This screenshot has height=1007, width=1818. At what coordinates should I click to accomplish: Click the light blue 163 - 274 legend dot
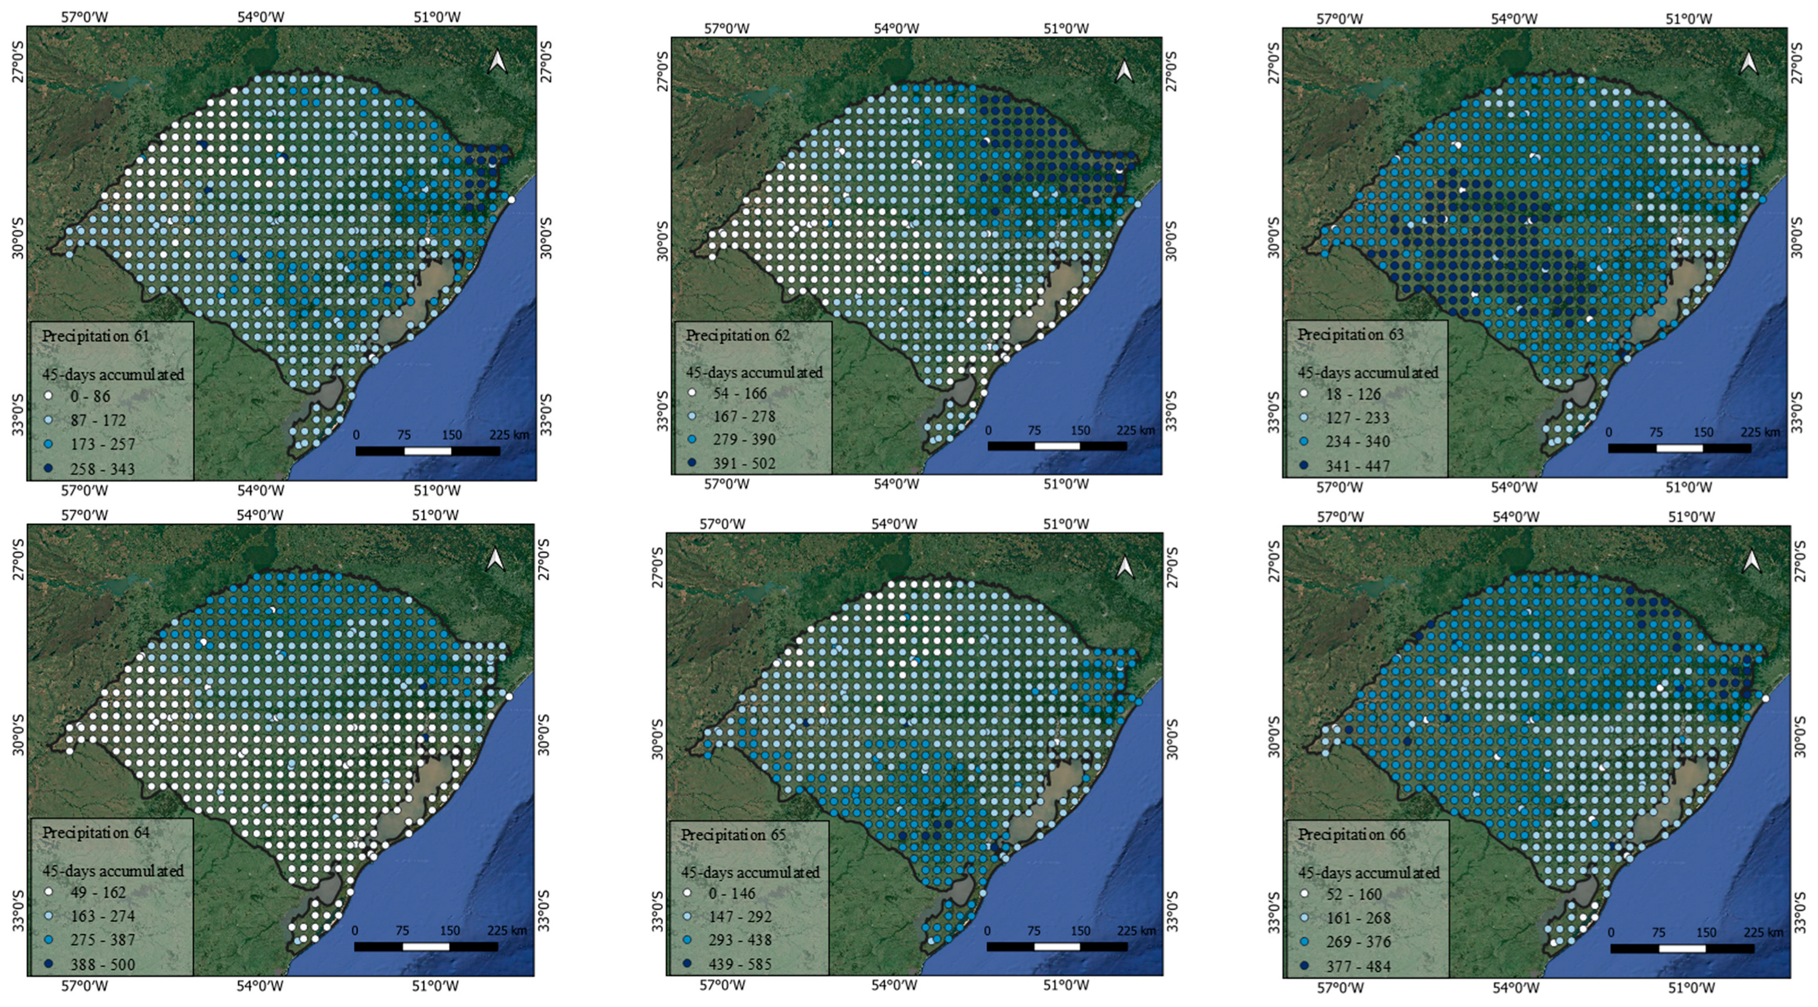[49, 916]
